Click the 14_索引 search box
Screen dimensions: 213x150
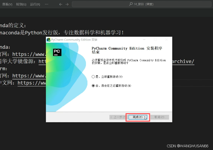(x=141, y=4)
